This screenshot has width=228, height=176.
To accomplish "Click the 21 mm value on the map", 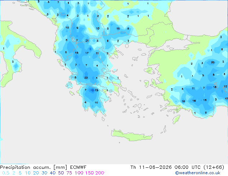I will tap(87, 41).
